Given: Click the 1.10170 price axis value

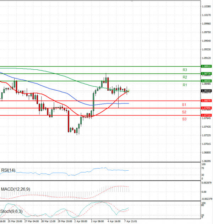Looking at the screenshot, I should coord(207,15).
